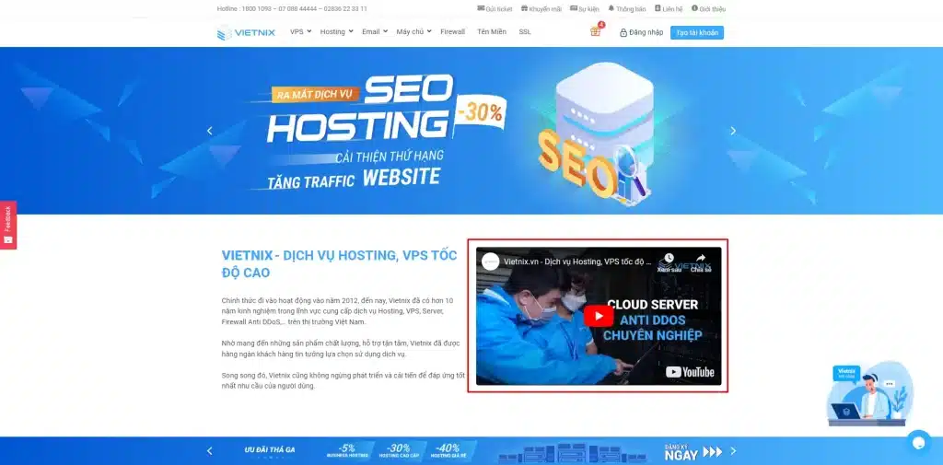The image size is (943, 465).
Task: Click the SEO Hosting banner image
Action: point(471,131)
